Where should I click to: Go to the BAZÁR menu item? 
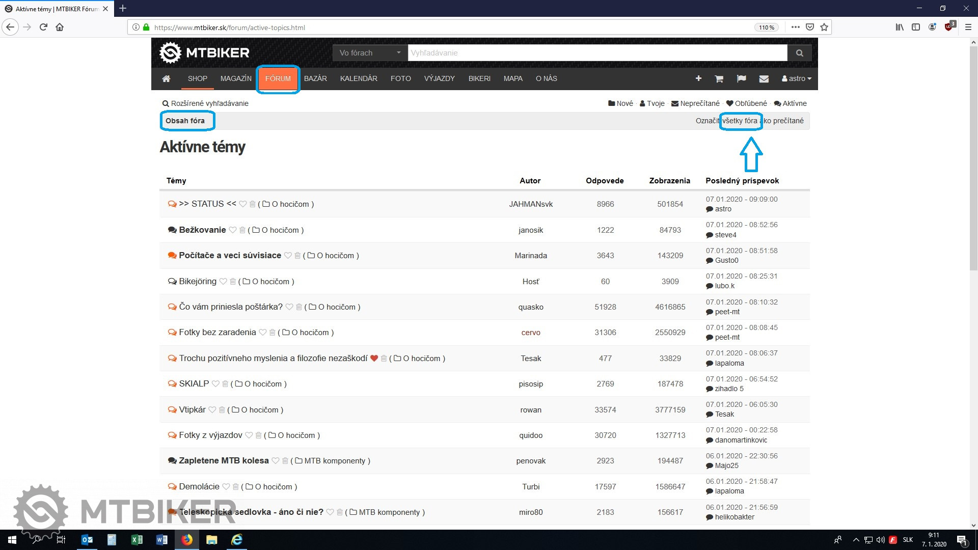coord(315,78)
